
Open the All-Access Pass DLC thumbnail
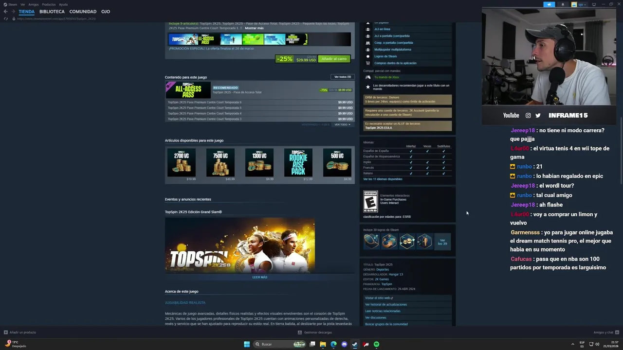pyautogui.click(x=188, y=90)
